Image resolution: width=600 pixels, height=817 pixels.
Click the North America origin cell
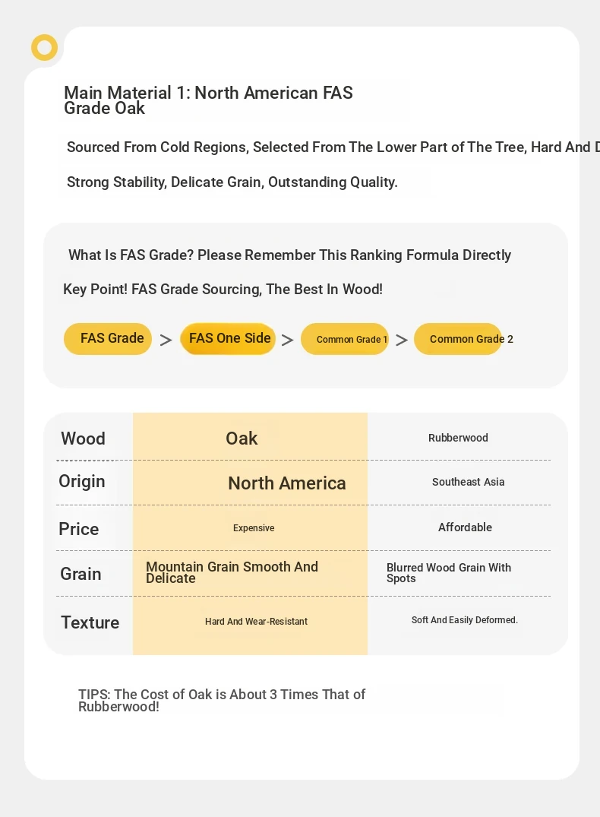(x=250, y=483)
